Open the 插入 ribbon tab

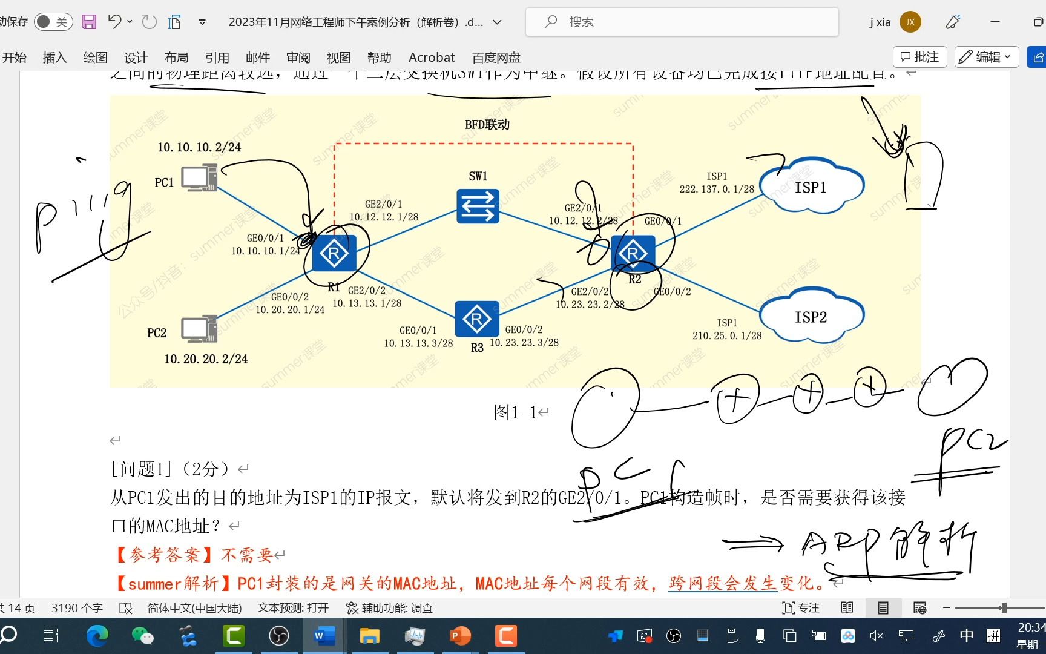click(54, 58)
